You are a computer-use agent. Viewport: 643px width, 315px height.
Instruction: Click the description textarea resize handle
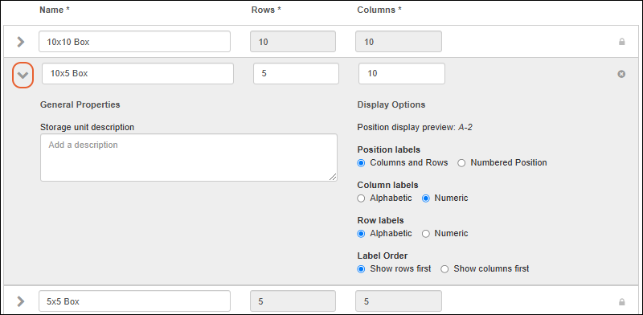[x=333, y=177]
